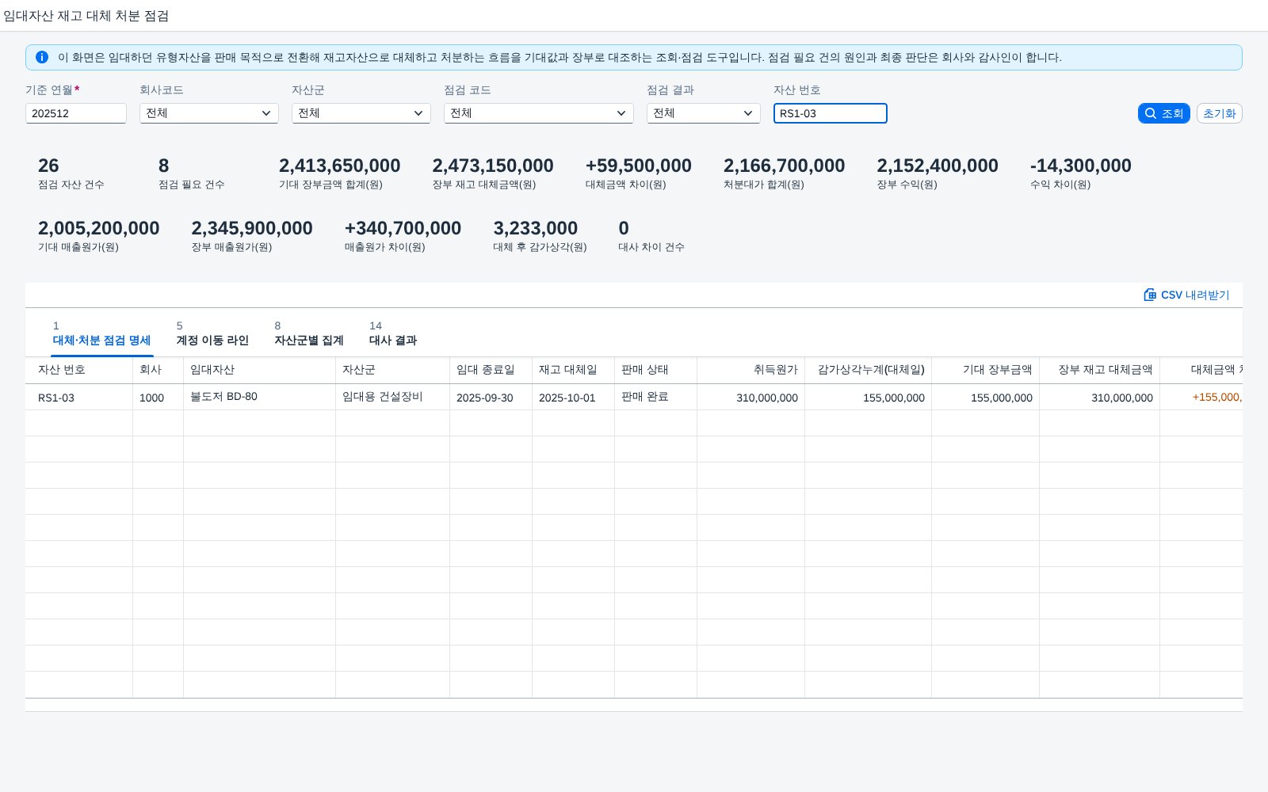
Task: Click the 자산군 column header in table
Action: point(393,370)
